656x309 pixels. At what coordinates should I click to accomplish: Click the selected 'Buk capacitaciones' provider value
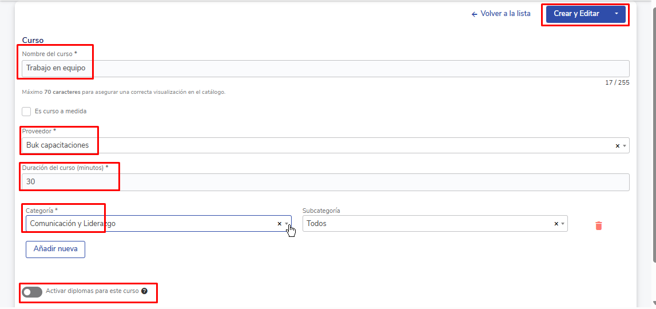[x=57, y=145]
